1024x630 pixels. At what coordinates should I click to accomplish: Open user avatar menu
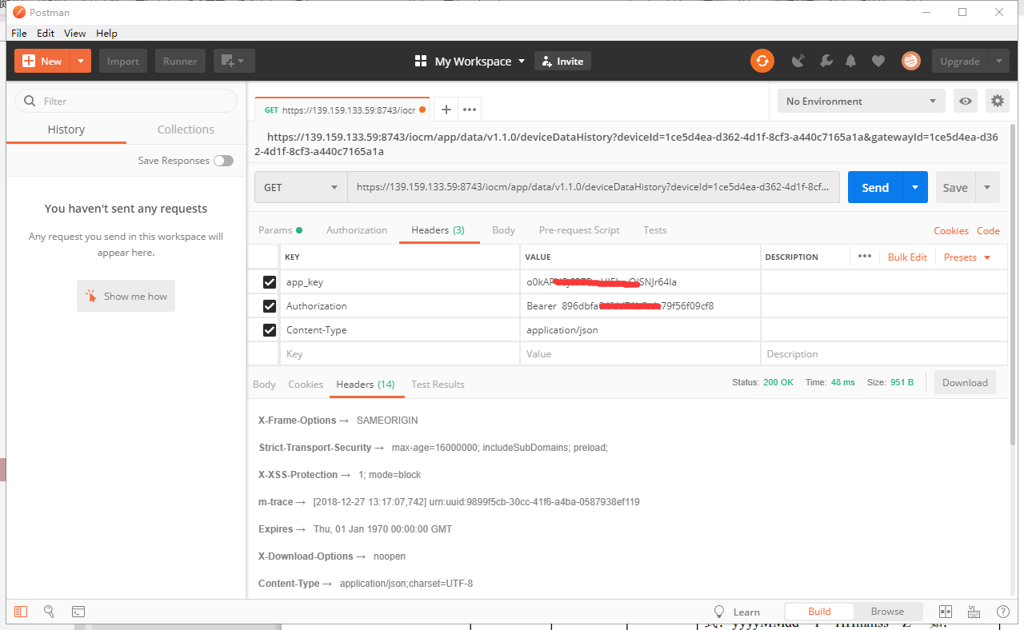[x=910, y=61]
